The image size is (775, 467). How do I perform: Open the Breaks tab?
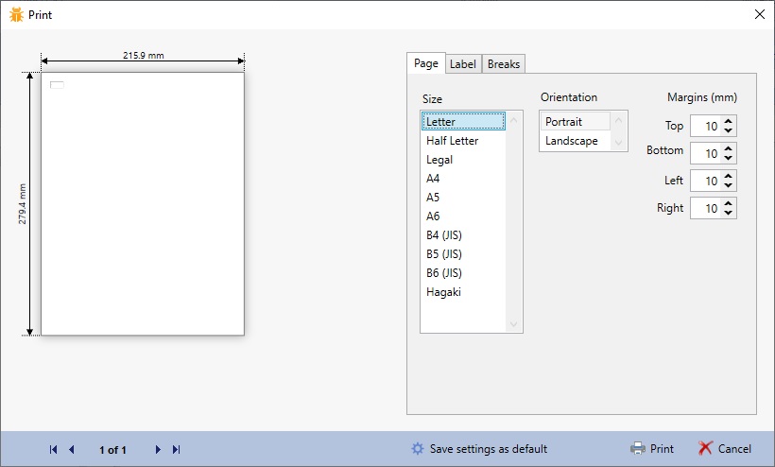(x=504, y=64)
